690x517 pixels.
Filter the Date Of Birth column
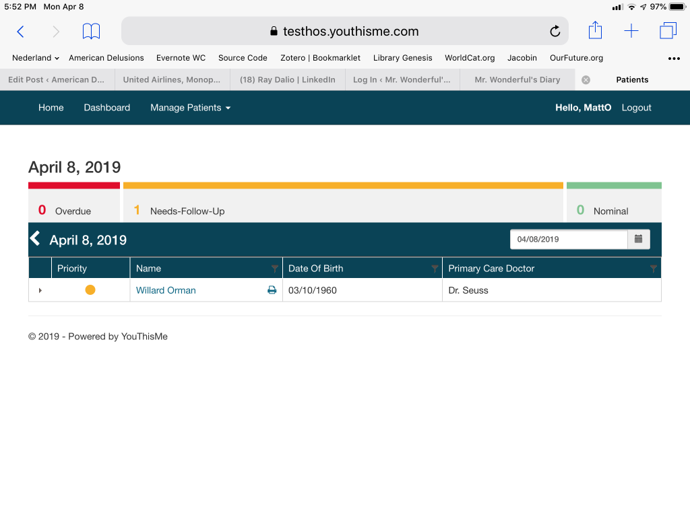[x=435, y=268]
